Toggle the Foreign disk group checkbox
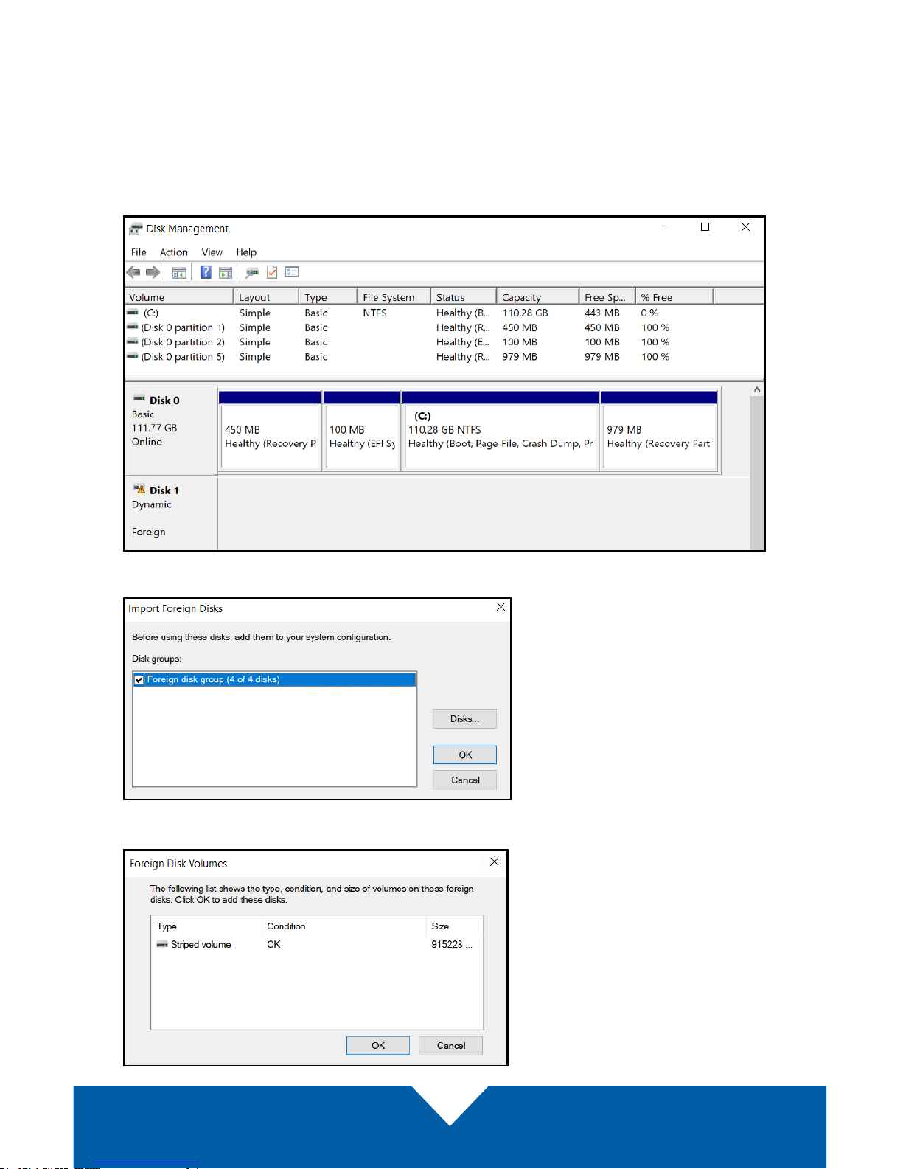 point(139,679)
